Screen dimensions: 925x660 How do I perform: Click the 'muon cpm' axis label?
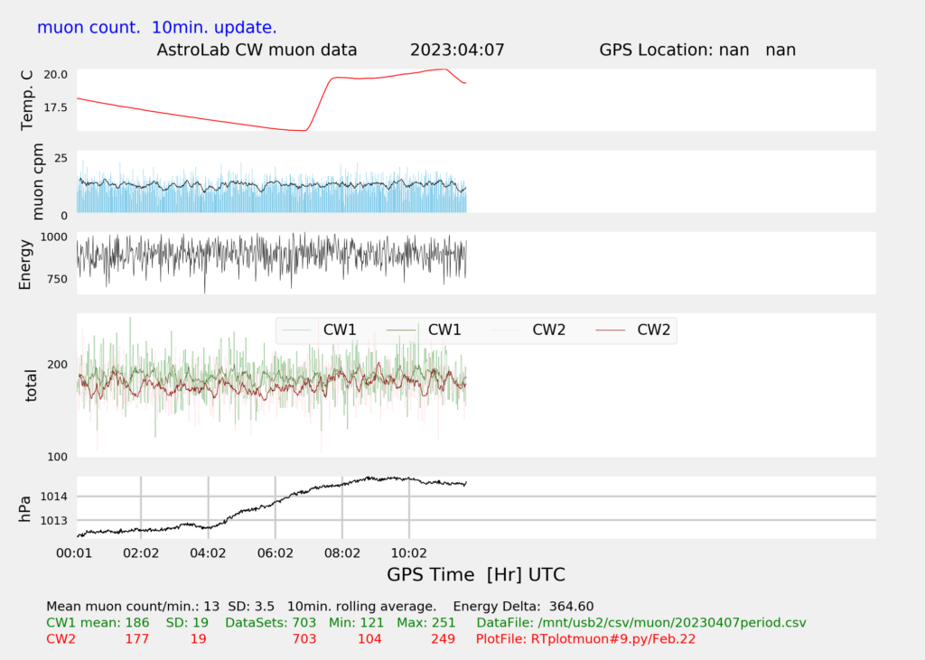click(38, 183)
